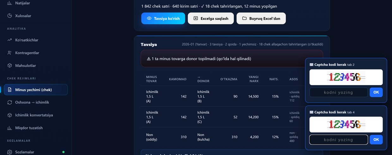Click the Natijalar bar chart icon

click(x=9, y=3)
